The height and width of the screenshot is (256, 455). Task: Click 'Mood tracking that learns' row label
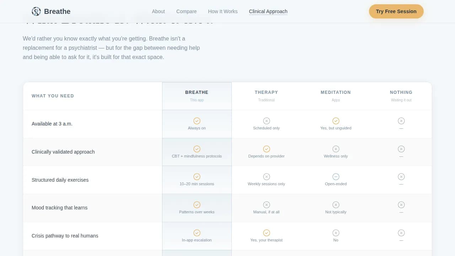pyautogui.click(x=59, y=208)
